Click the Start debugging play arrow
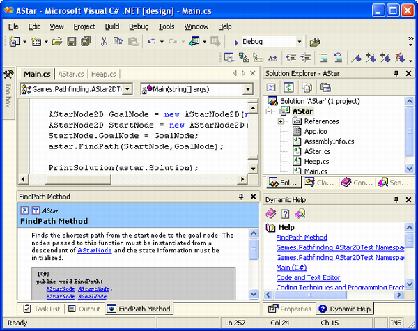 (x=236, y=42)
